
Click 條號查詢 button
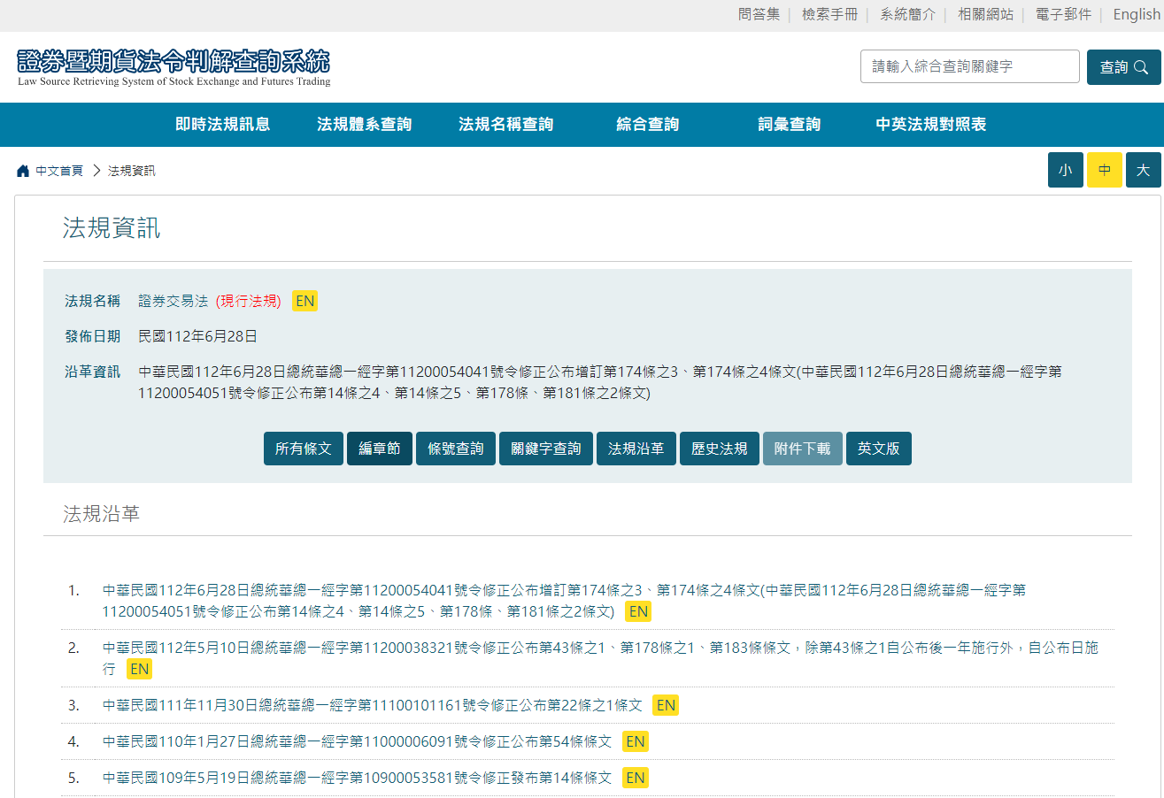tap(456, 449)
